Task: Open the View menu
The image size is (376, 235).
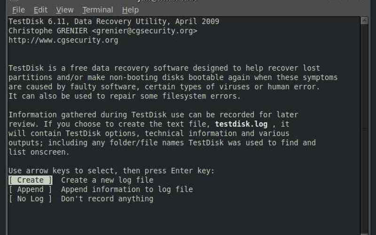Action: 65,9
